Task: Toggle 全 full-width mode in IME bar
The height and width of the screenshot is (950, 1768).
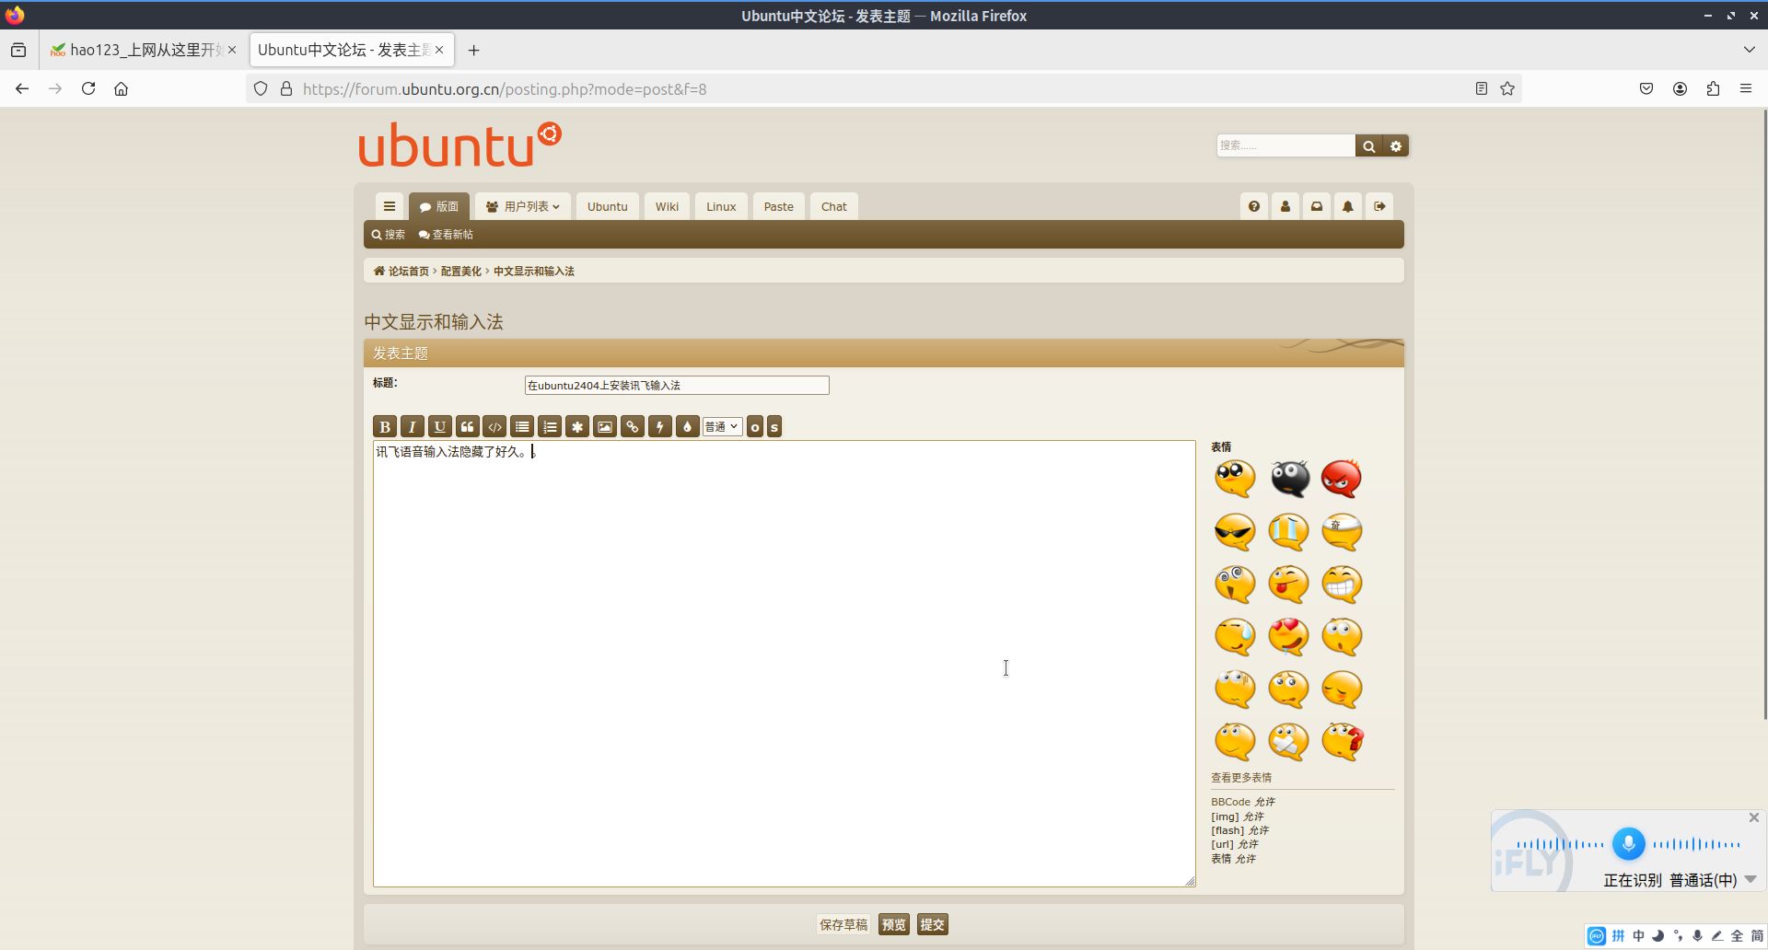Action: click(1737, 936)
